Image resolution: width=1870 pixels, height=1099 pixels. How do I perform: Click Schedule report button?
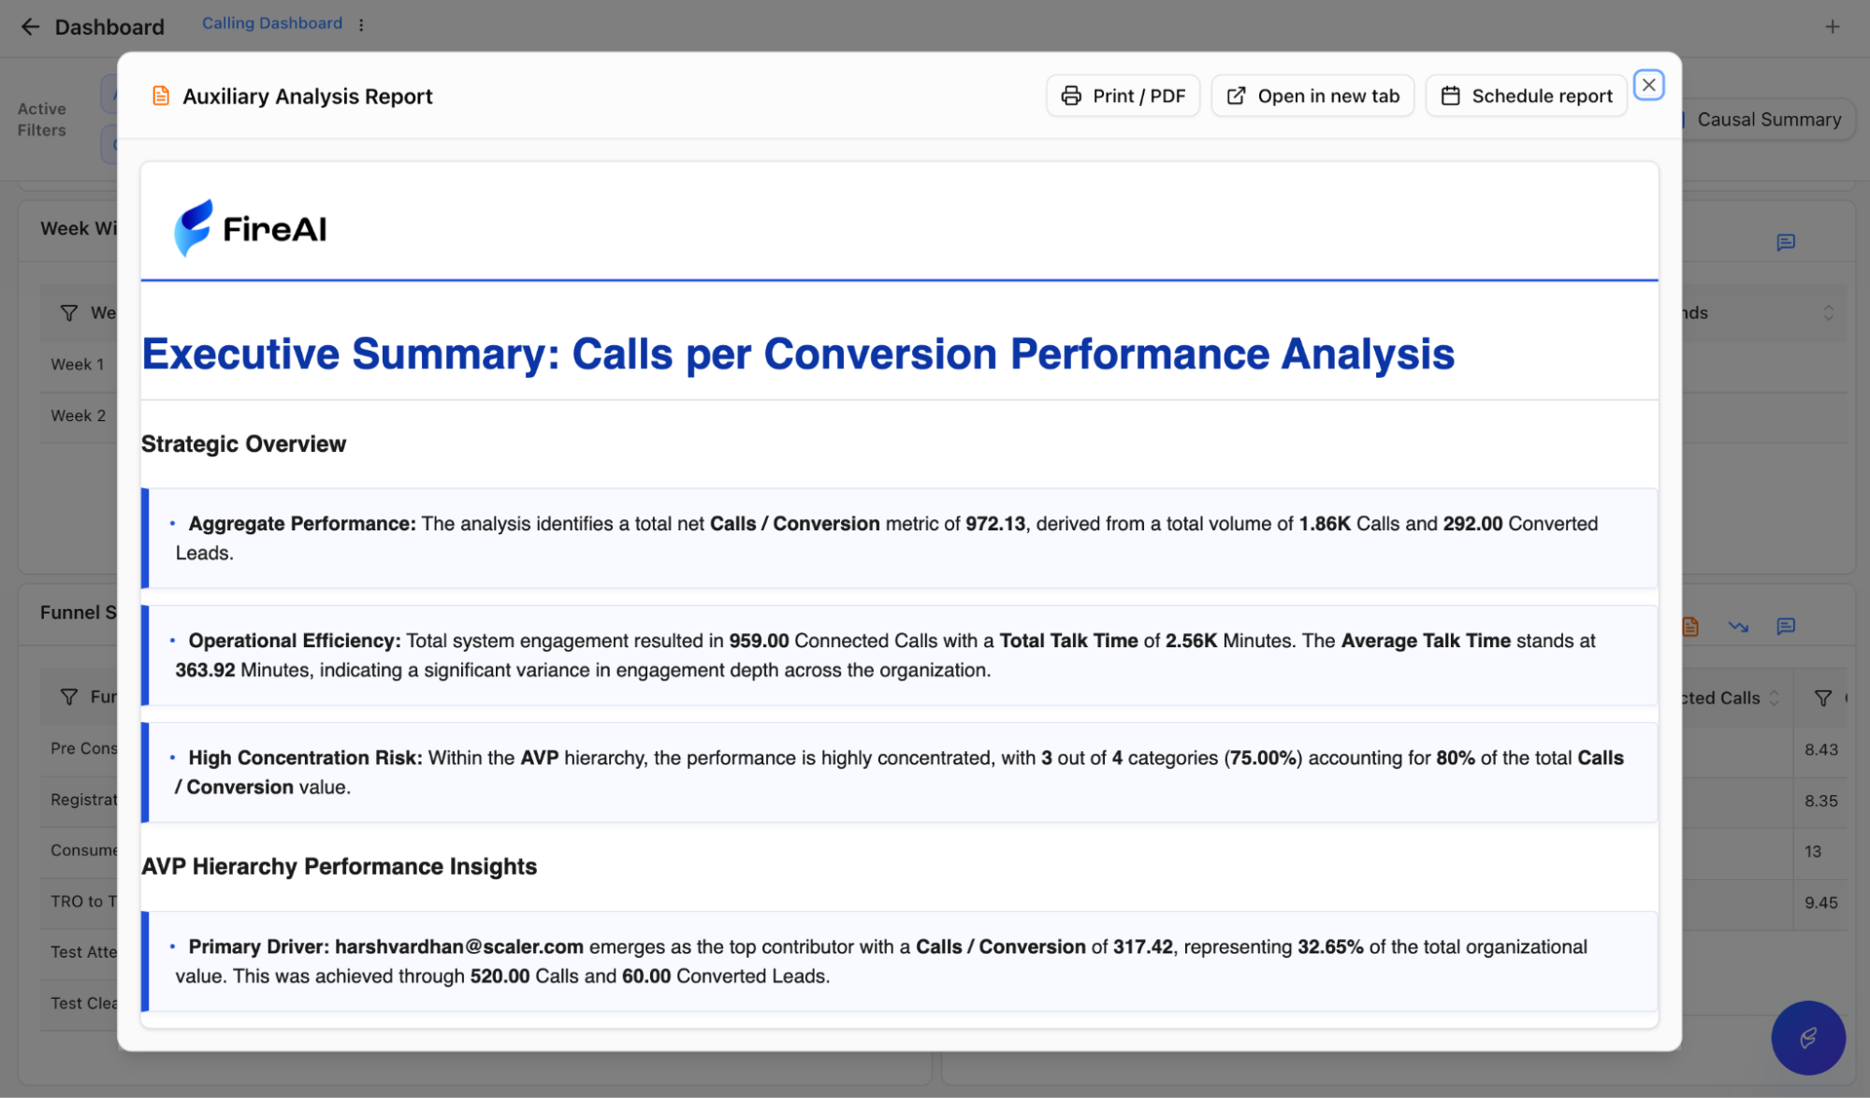pyautogui.click(x=1526, y=95)
